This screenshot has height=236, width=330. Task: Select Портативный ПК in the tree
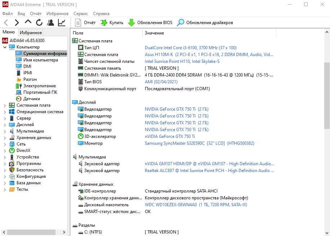coord(40,92)
